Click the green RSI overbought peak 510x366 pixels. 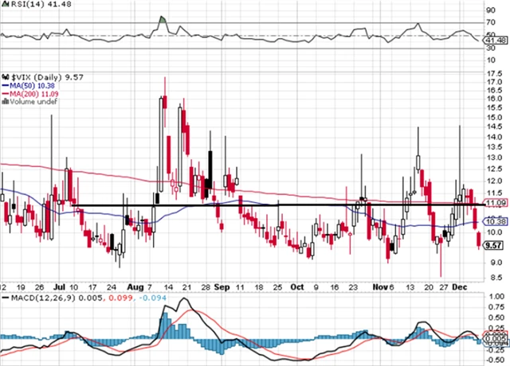(x=163, y=19)
